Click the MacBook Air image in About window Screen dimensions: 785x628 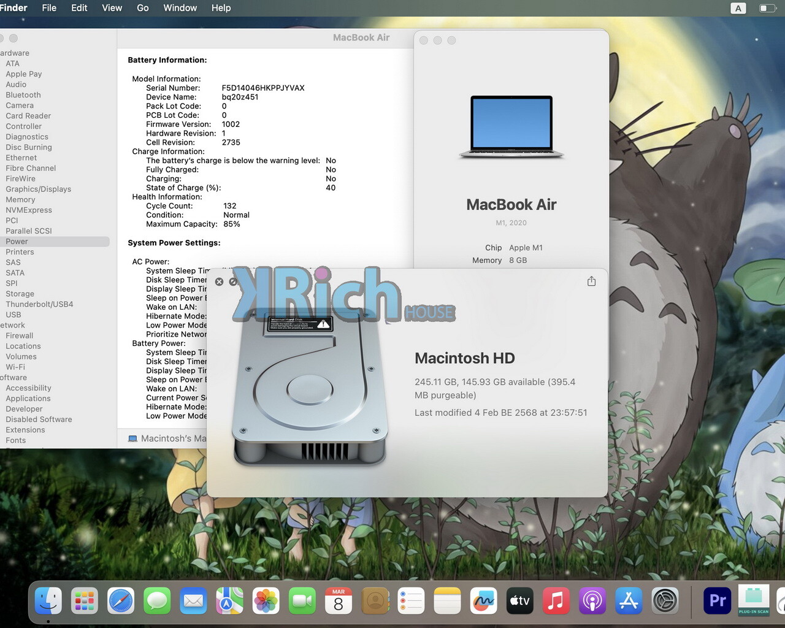511,127
